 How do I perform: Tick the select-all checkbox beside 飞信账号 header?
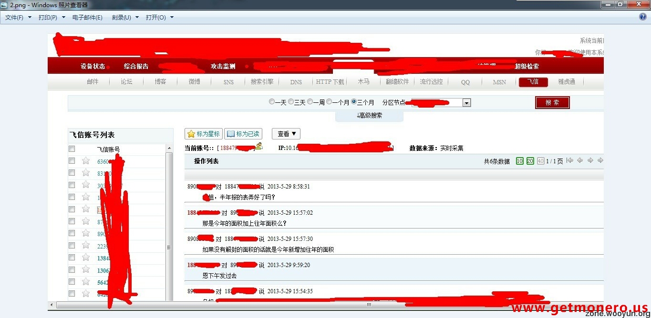(72, 149)
